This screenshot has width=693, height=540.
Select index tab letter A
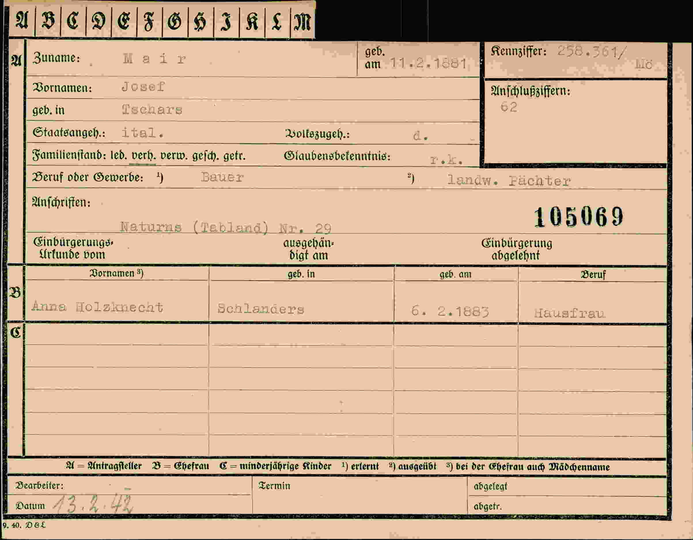[x=22, y=22]
